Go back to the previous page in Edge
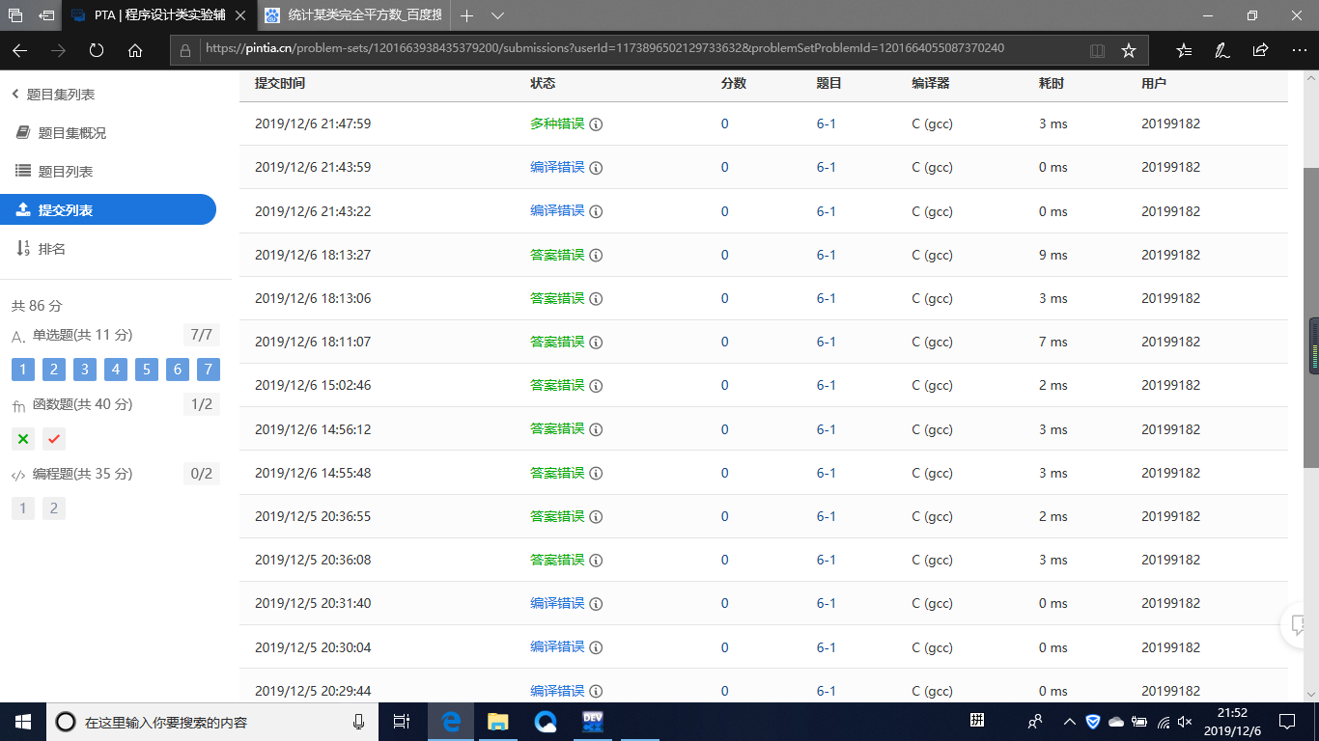The image size is (1319, 741). [20, 50]
